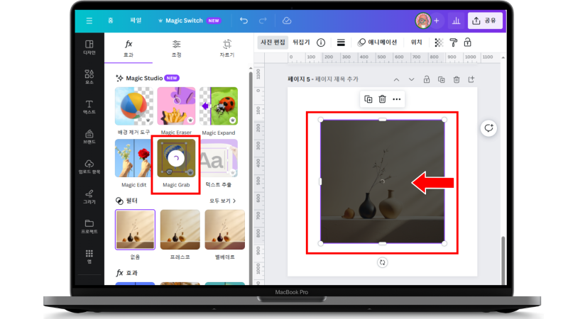Open 요소 elements sidebar panel
Viewport: 568px width, 319px height.
(89, 77)
